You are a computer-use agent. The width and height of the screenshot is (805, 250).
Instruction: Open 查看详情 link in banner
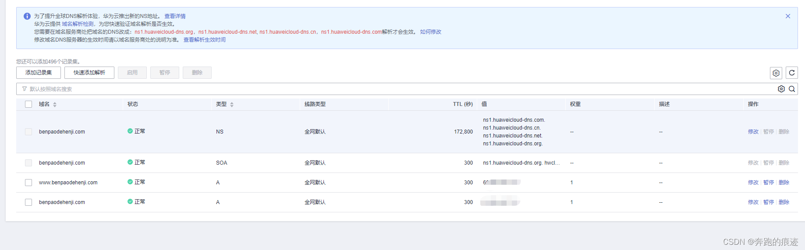pos(175,16)
